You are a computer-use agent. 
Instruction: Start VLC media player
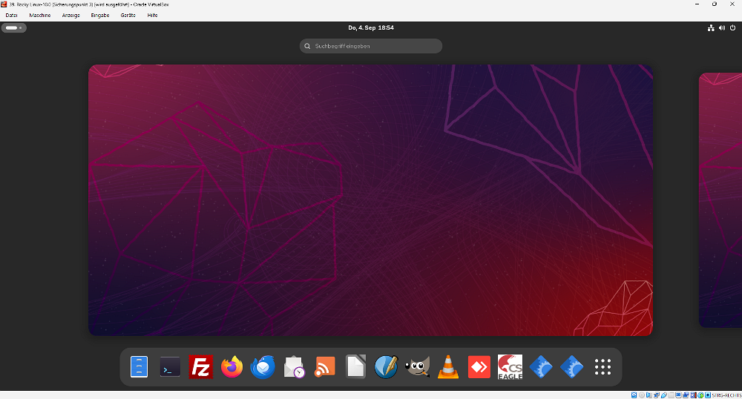tap(448, 367)
